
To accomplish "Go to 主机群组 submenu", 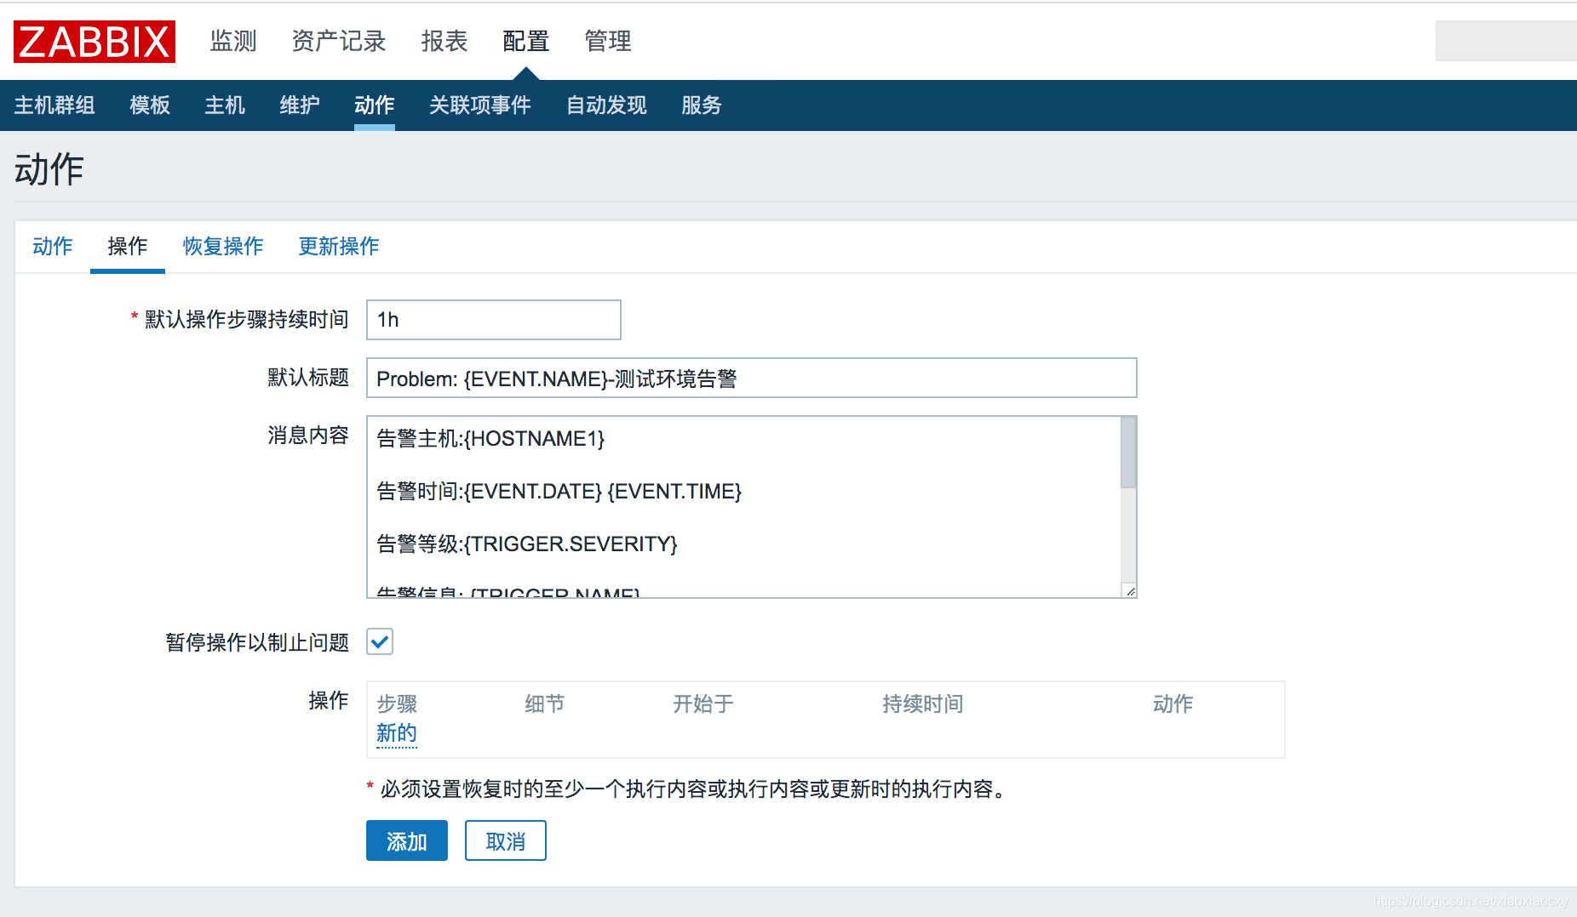I will (54, 105).
